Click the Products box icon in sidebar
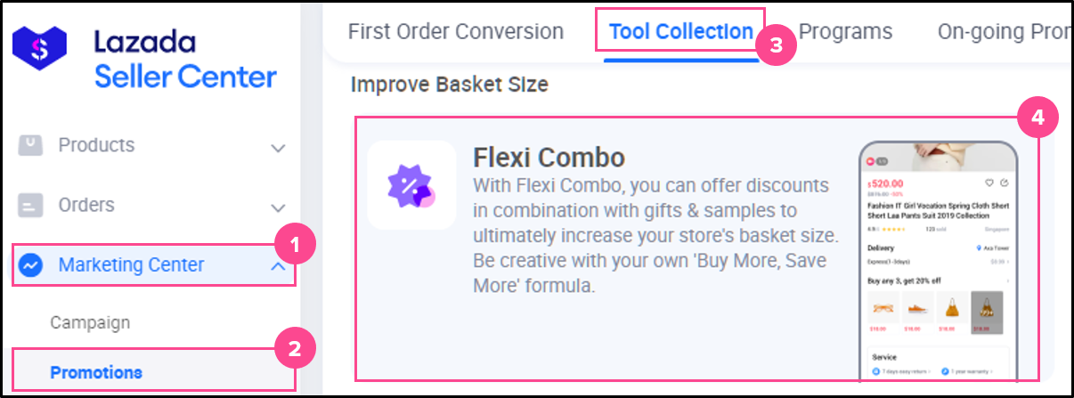This screenshot has width=1074, height=398. click(x=31, y=145)
